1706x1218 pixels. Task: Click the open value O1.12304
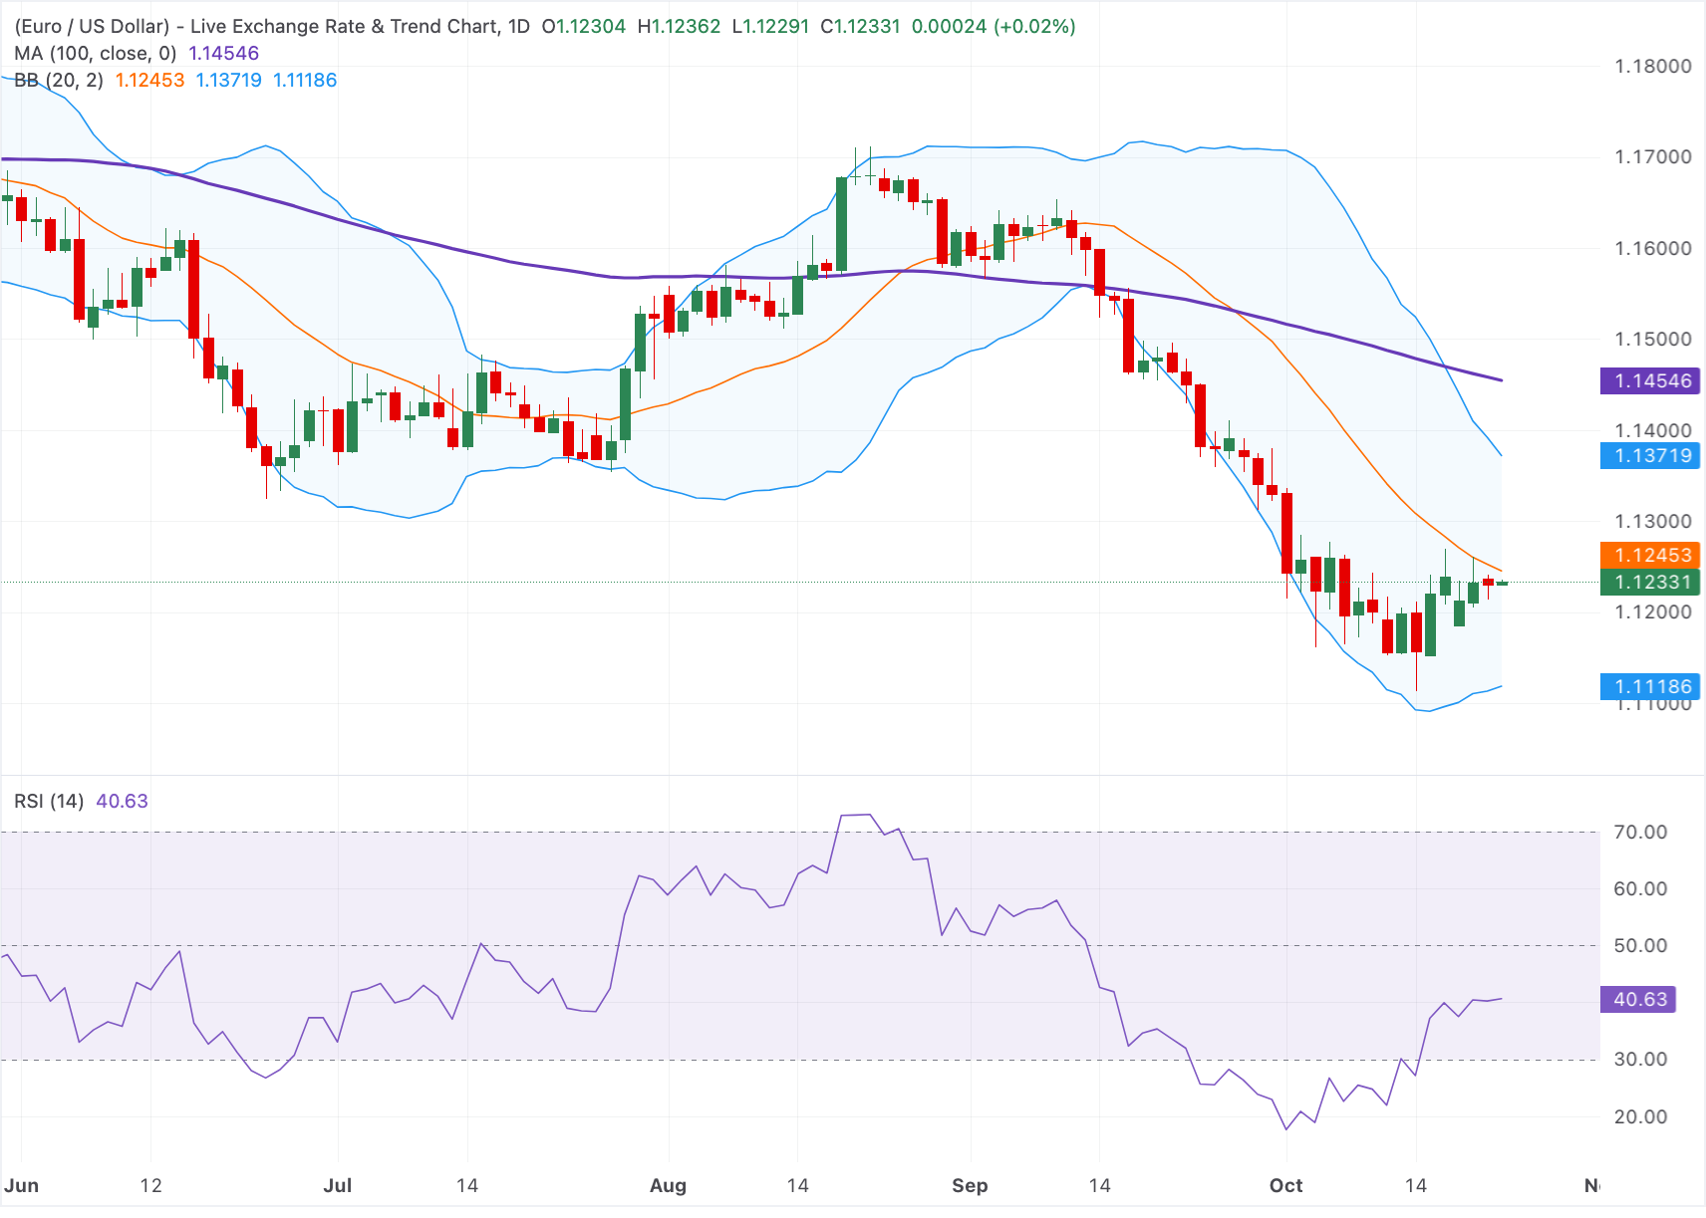584,27
